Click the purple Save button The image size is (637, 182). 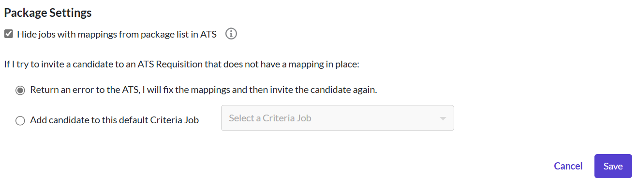click(613, 166)
